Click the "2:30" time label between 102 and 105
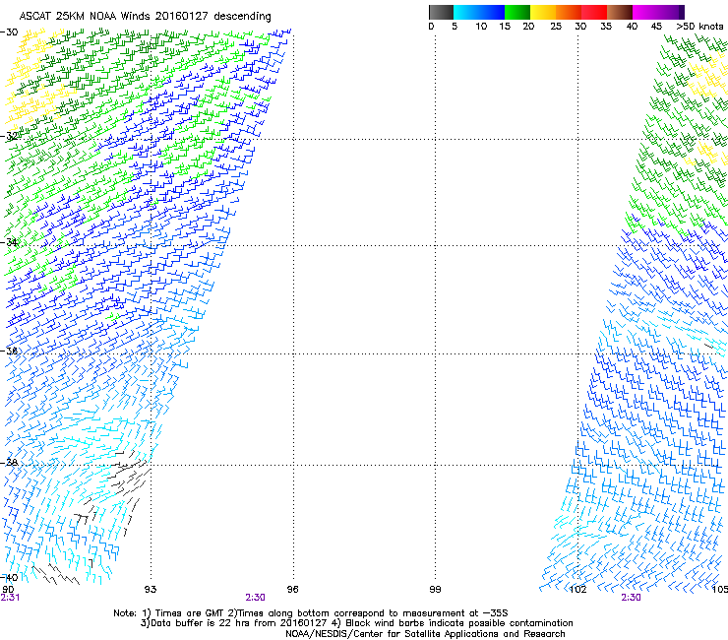Image resolution: width=728 pixels, height=640 pixels. pyautogui.click(x=631, y=598)
